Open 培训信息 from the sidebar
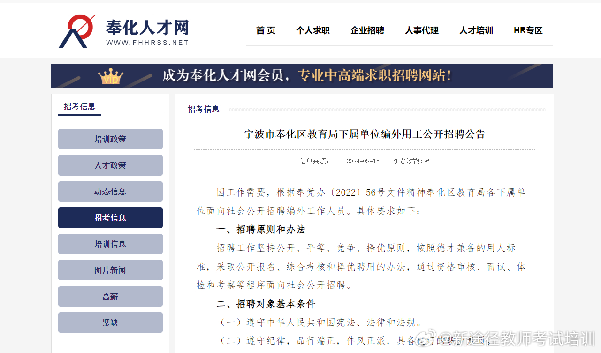 (x=110, y=244)
